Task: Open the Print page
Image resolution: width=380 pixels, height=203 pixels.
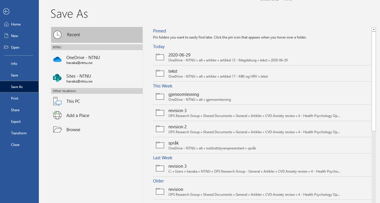Action: coord(14,98)
